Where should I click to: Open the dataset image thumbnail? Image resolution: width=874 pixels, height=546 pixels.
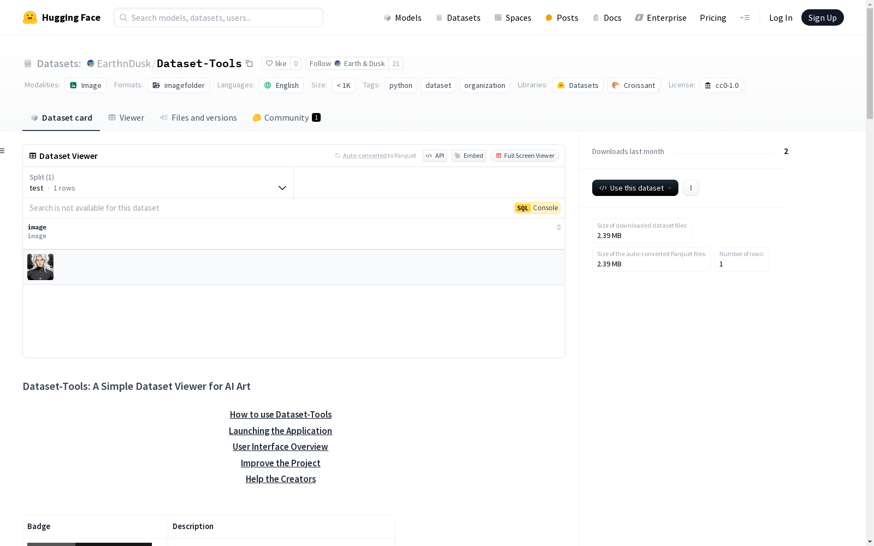click(40, 267)
